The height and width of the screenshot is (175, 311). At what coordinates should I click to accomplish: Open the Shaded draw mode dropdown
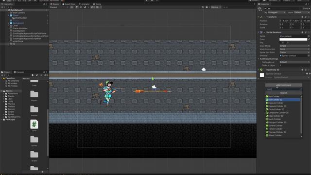tap(59, 7)
